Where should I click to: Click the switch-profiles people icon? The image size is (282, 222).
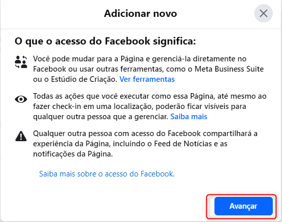[x=21, y=62]
